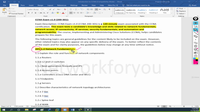Click the yellow text highlight color button
Screen dimensions: 200x112
point(58,13)
